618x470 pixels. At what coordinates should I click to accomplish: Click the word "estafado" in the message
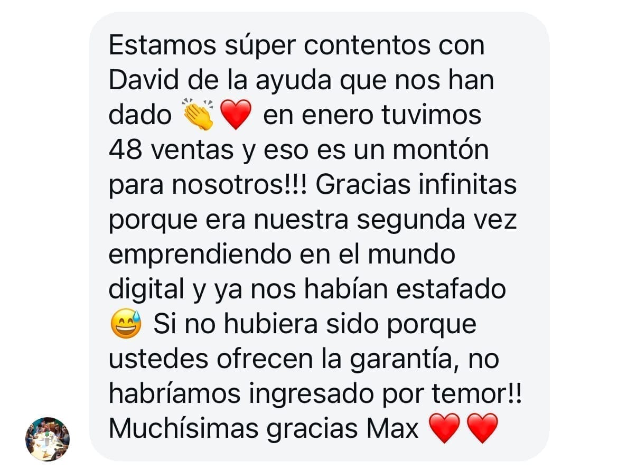451,289
